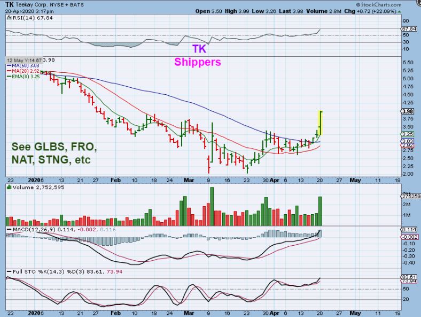The height and width of the screenshot is (317, 421).
Task: Click the StockCharts.com watermark label
Action: tap(379, 5)
